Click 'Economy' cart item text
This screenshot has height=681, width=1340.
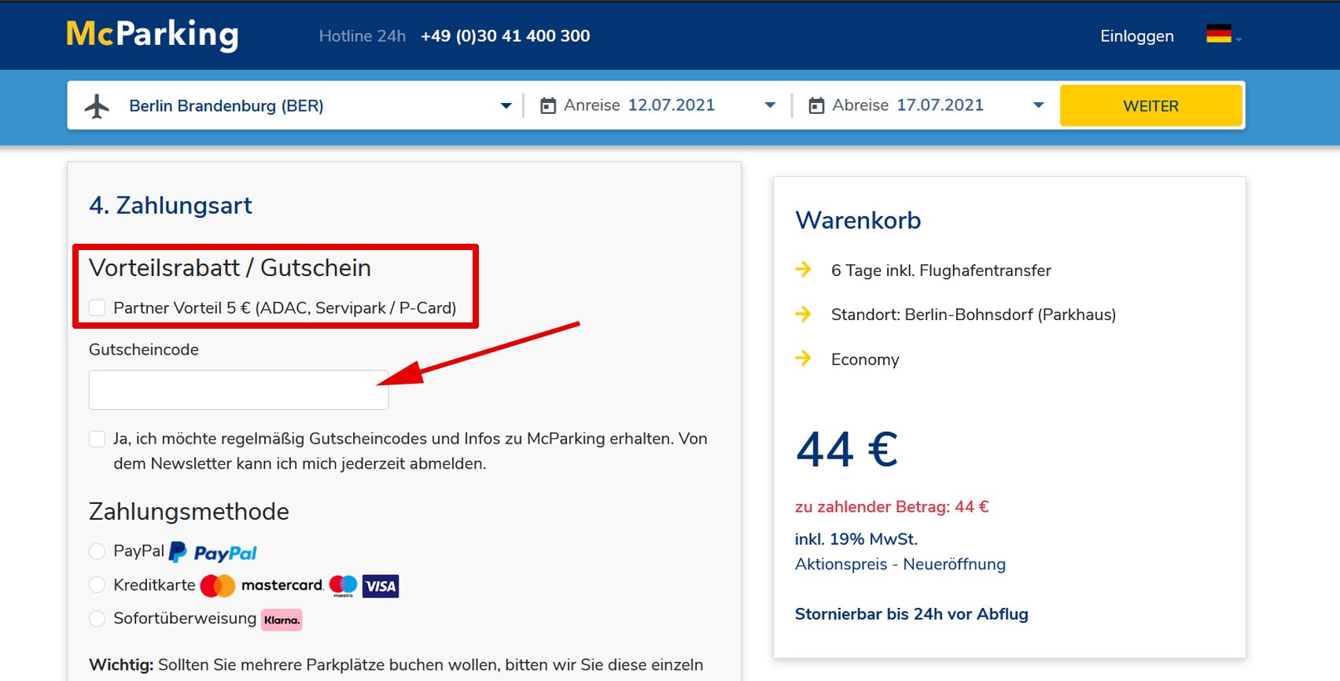865,359
